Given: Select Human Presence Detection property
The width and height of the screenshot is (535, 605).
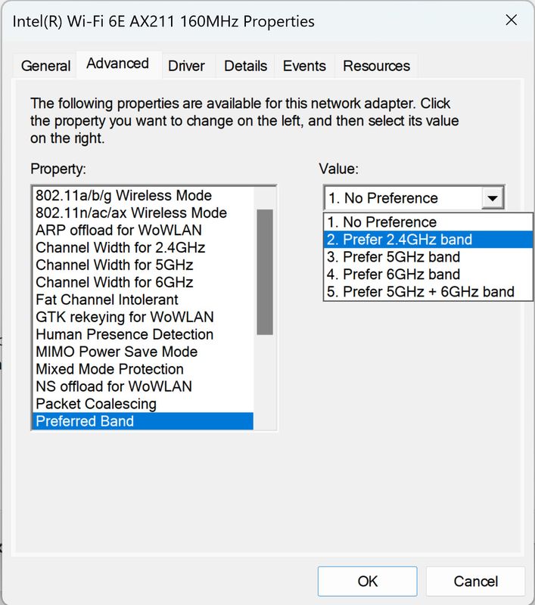Looking at the screenshot, I should (124, 335).
